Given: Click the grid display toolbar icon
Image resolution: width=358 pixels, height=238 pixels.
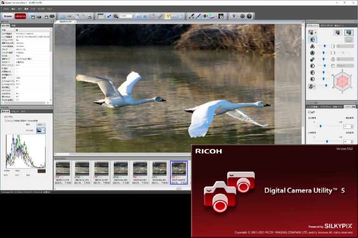Looking at the screenshot, I should (101, 16).
